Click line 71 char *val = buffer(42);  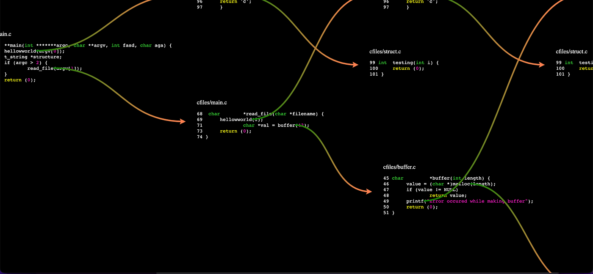pos(253,125)
